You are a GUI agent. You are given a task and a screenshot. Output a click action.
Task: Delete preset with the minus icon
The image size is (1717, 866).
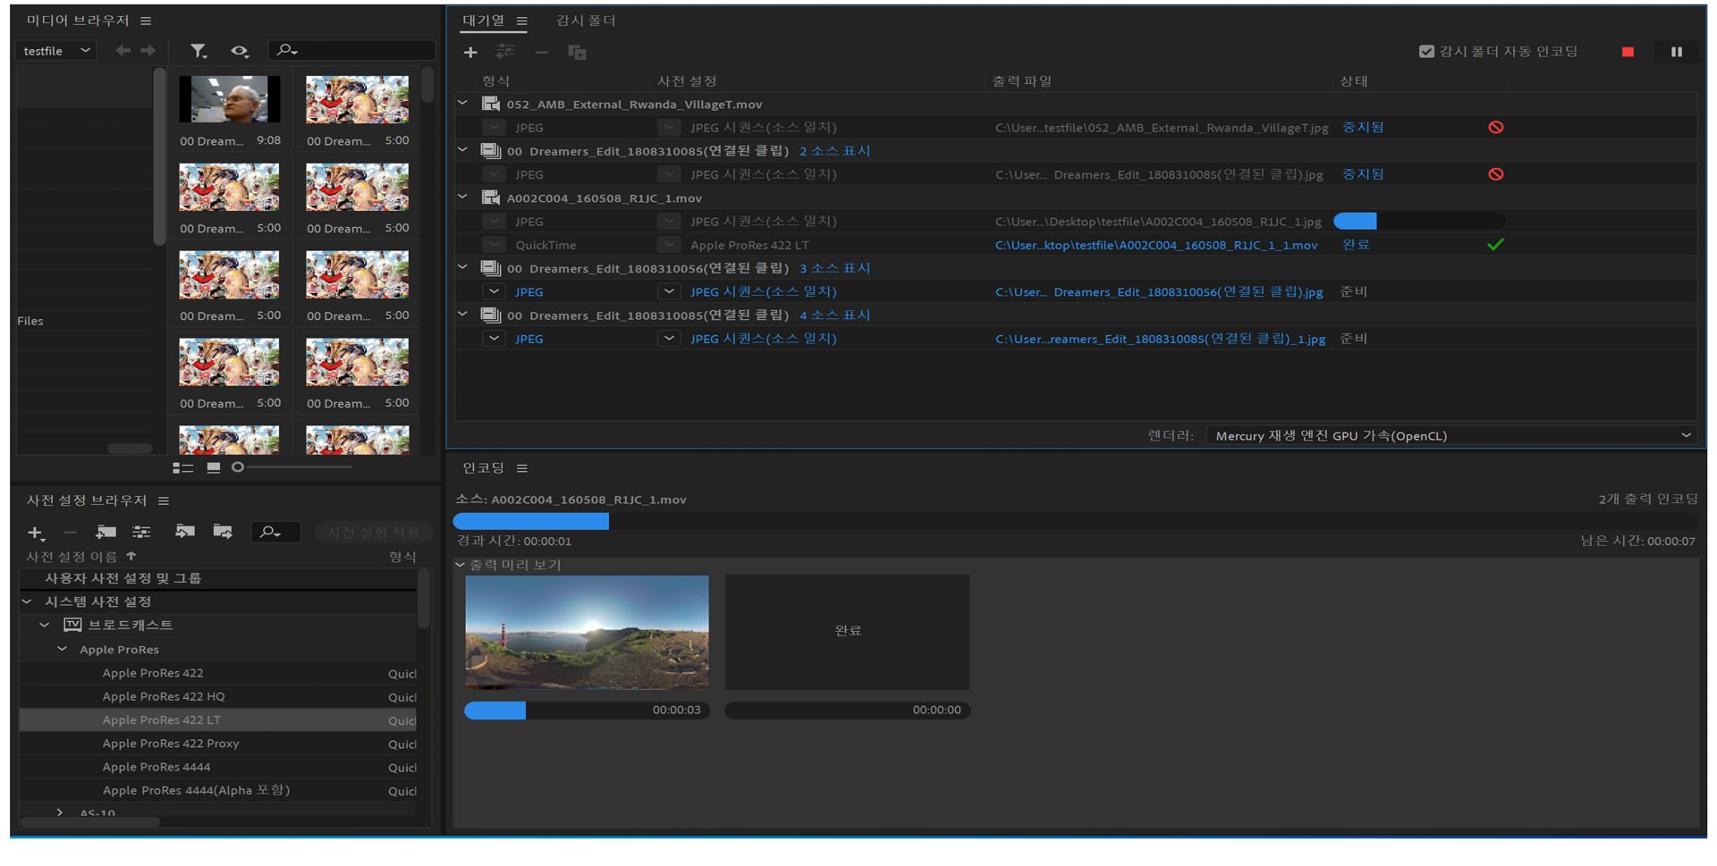tap(70, 533)
